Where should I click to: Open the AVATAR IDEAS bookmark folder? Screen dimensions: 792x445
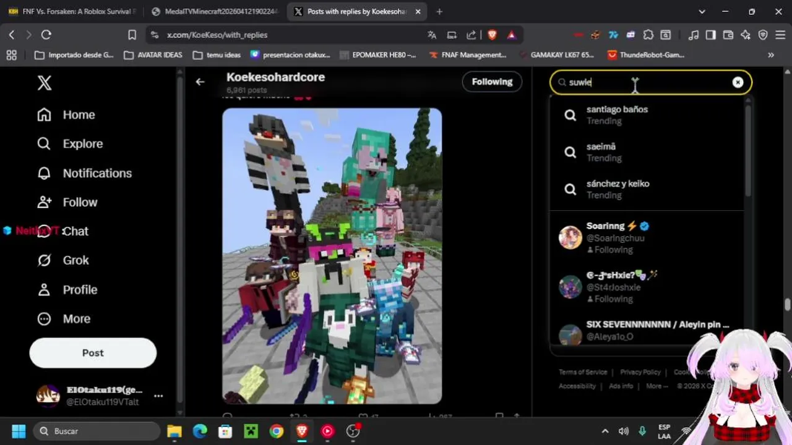[x=153, y=55]
